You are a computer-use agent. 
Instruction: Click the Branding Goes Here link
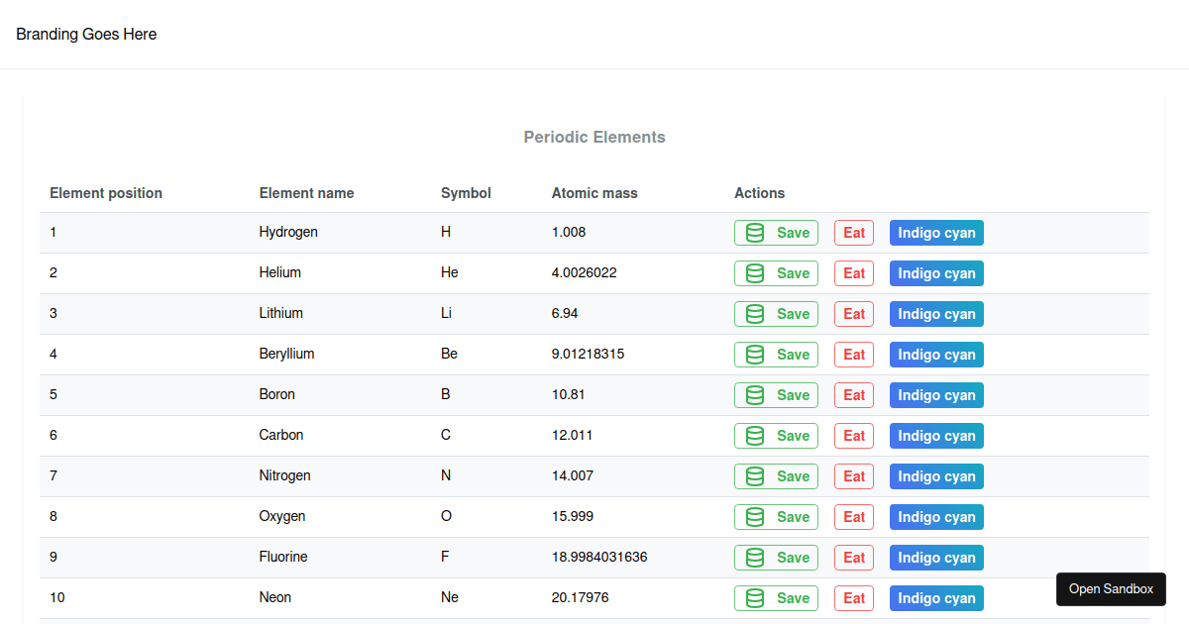(x=86, y=34)
